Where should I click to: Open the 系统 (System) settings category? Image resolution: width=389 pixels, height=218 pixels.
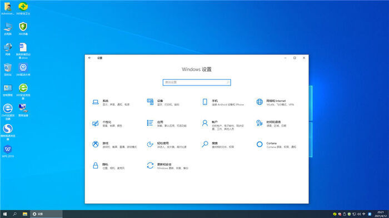[111, 102]
